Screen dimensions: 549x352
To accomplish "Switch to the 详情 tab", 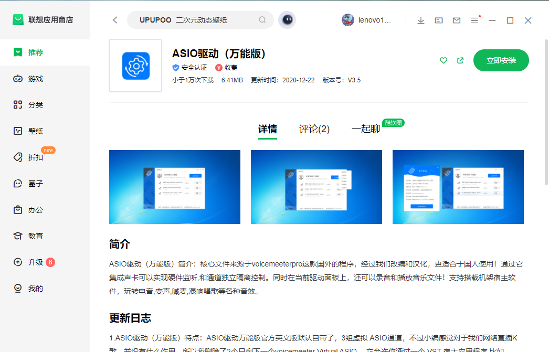I will 268,129.
